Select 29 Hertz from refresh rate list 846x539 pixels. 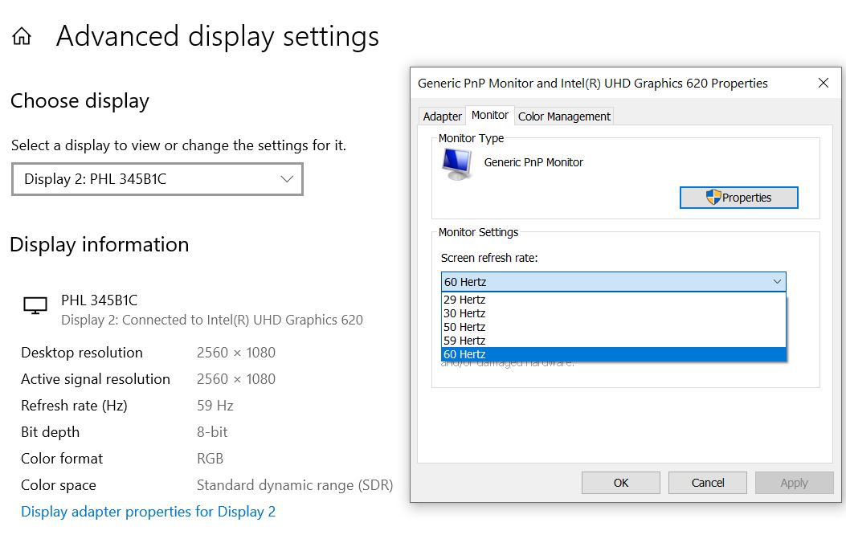pos(614,300)
